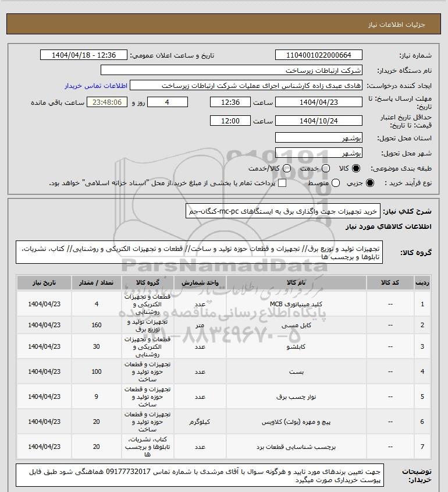Click the price validity time 12:00 field
Screen dimensions: 448x492
pos(230,121)
